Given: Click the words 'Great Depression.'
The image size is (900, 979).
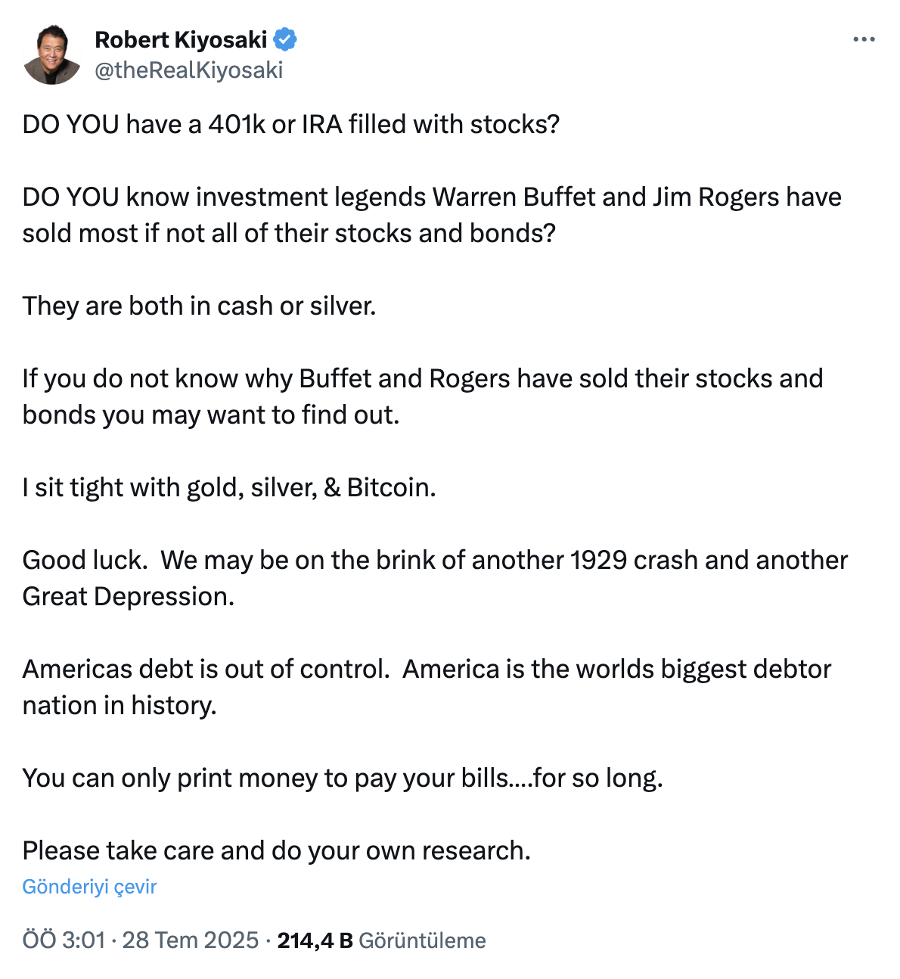Looking at the screenshot, I should (129, 596).
